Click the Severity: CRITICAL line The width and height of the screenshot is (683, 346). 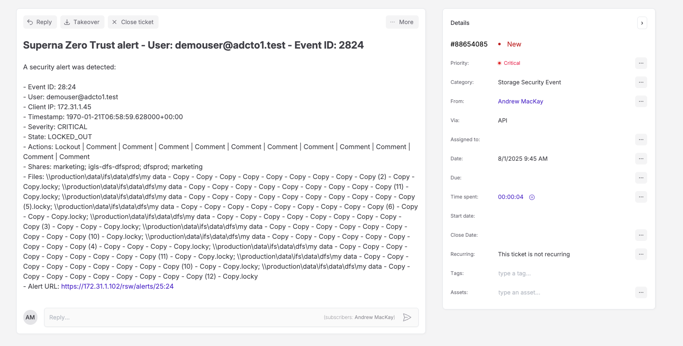click(x=55, y=127)
